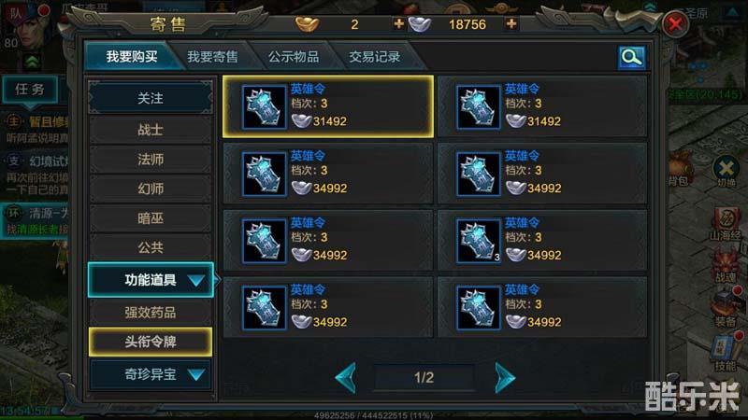Toggle the 切换 switch icon
Viewport: 748px width, 420px height.
point(726,172)
